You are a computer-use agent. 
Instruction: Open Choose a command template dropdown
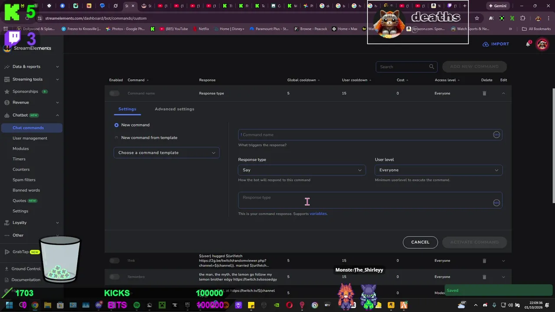click(x=166, y=153)
